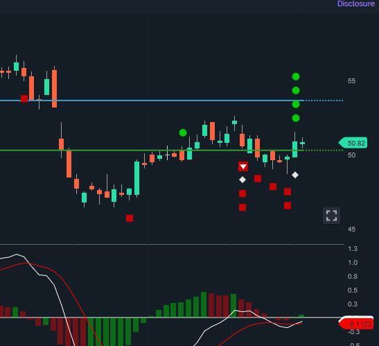Click the lone green dot near 51.5

pyautogui.click(x=183, y=132)
